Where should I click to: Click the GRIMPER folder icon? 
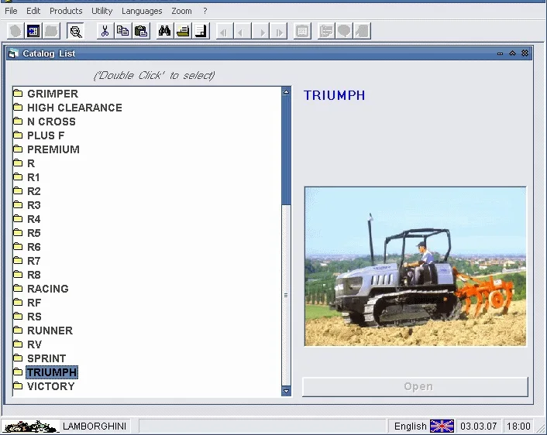click(x=18, y=94)
